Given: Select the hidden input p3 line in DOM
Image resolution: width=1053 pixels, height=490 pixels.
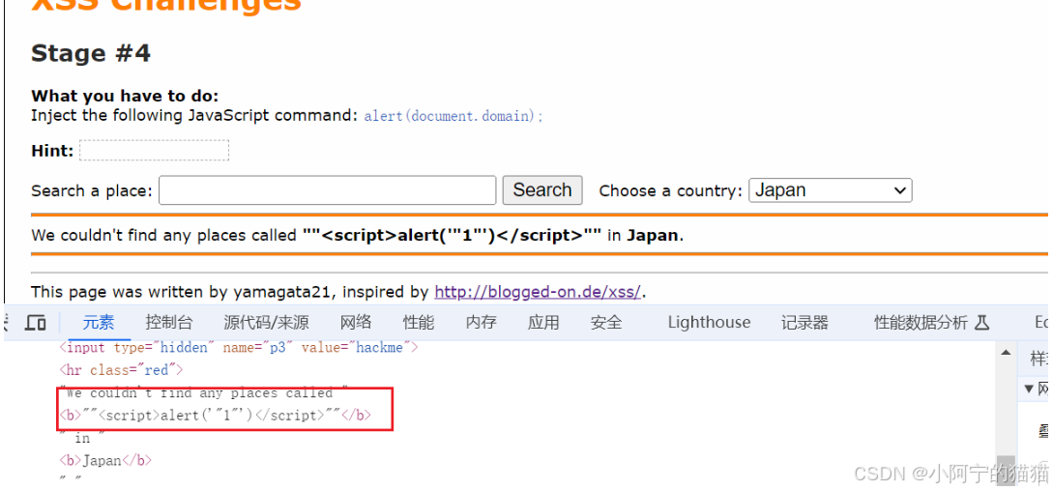Looking at the screenshot, I should coord(239,348).
